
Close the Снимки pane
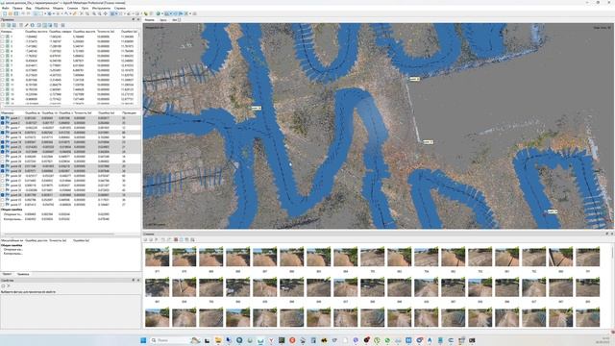coord(612,234)
